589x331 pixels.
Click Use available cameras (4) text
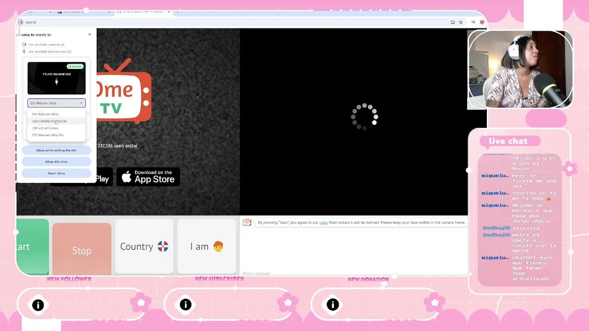click(x=46, y=45)
